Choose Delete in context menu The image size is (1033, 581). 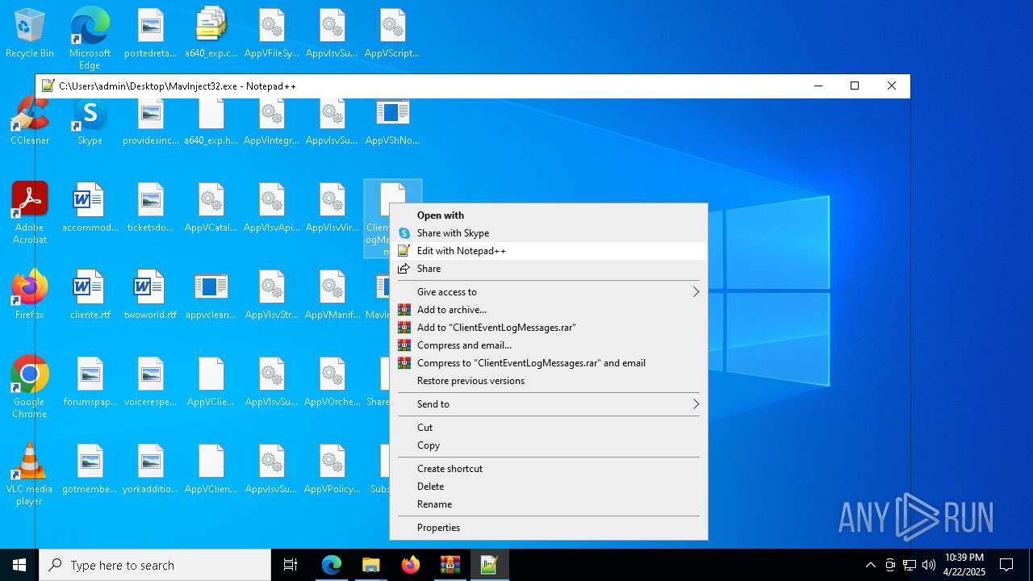(x=549, y=487)
